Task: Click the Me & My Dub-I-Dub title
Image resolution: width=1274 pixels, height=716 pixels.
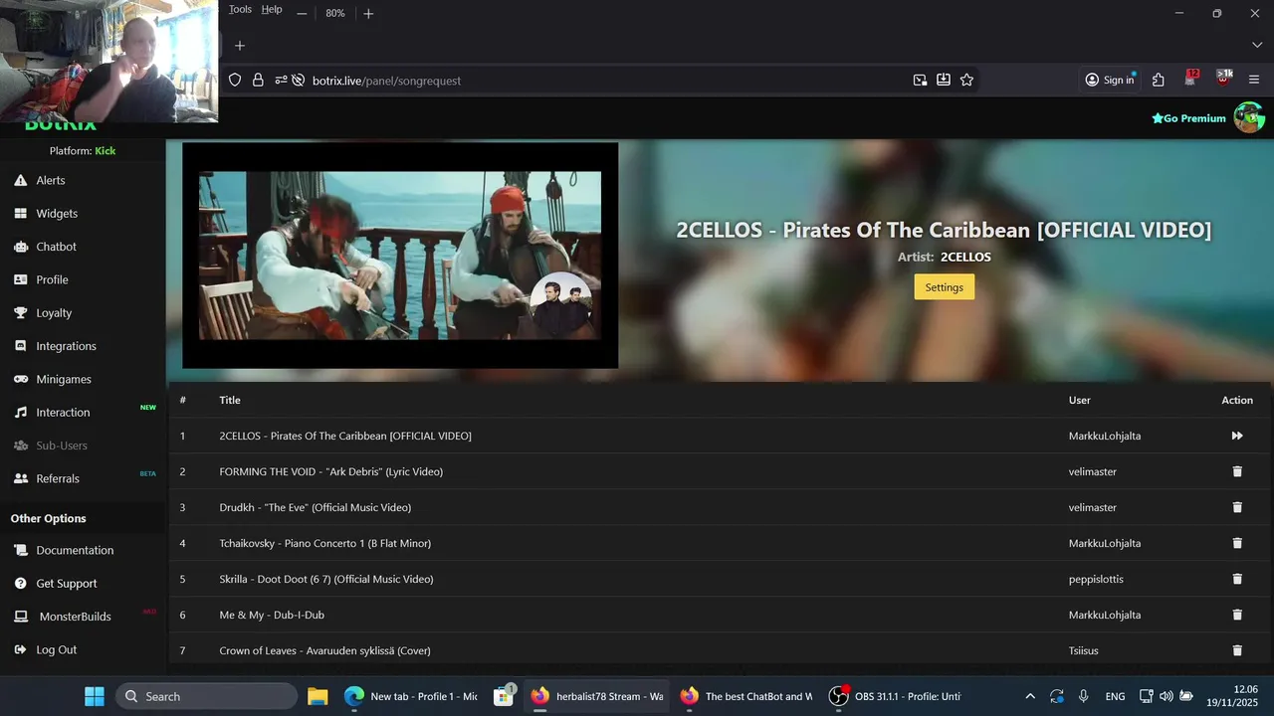Action: coord(272,615)
